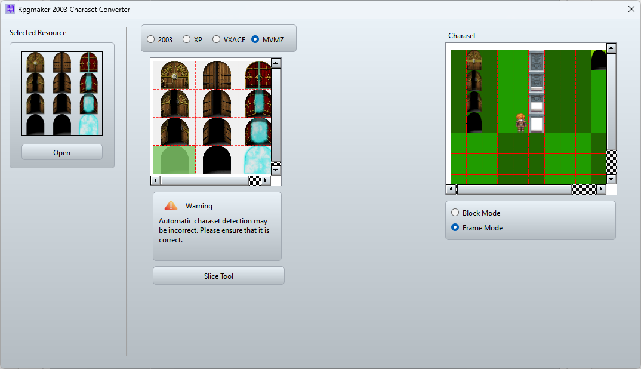This screenshot has height=369, width=641.
Task: Select the MVMZ format radio button
Action: click(x=255, y=39)
